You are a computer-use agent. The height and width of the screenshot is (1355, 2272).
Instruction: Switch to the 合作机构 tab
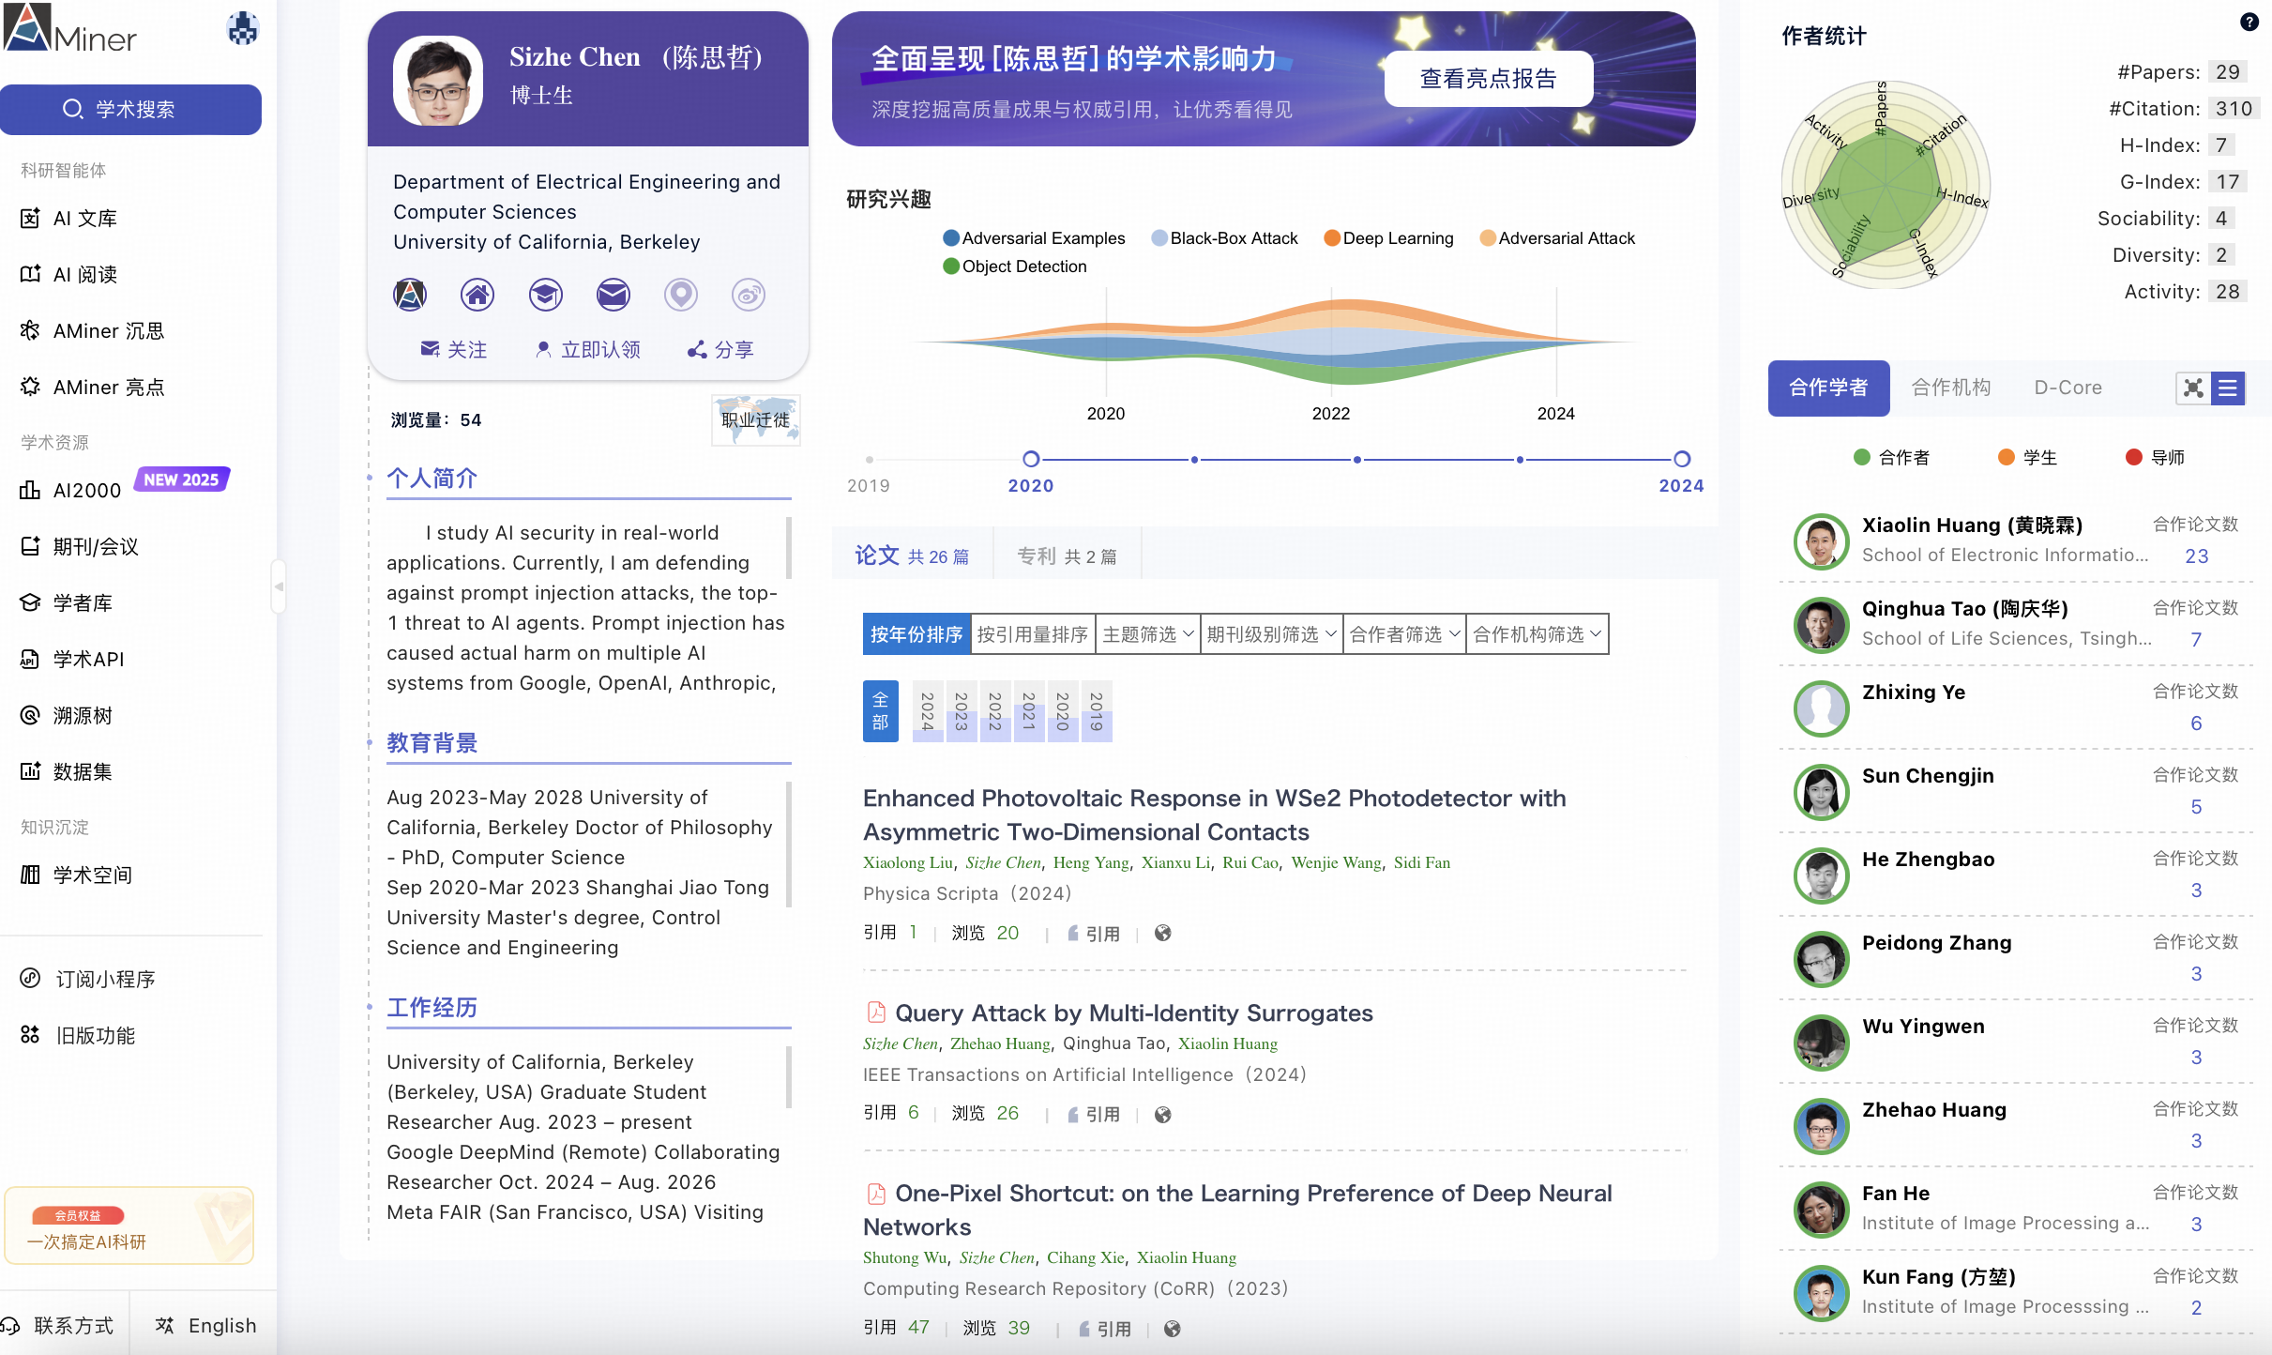[1951, 388]
